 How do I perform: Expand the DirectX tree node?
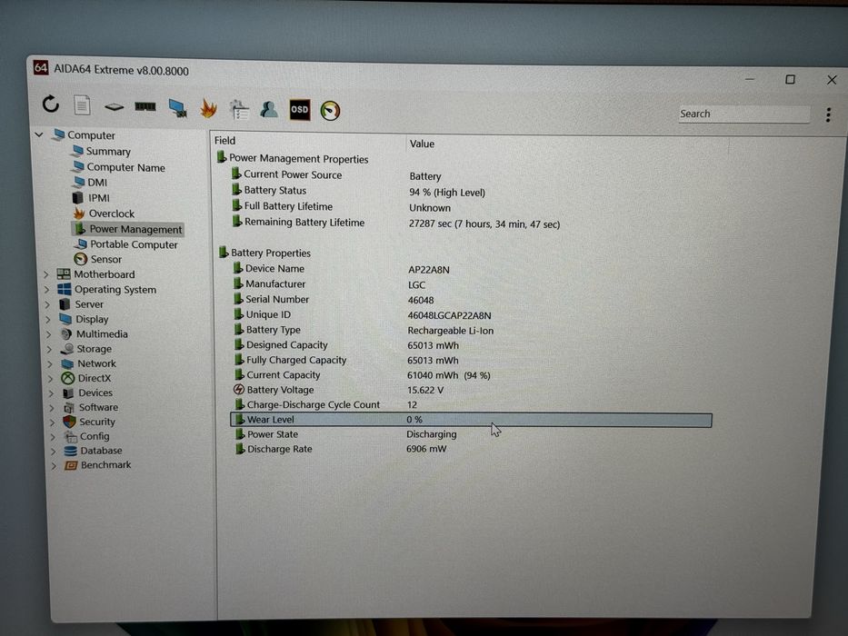50,379
